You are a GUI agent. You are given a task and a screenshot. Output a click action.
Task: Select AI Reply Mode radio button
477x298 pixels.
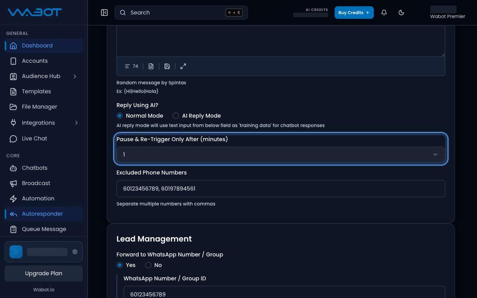click(x=176, y=116)
